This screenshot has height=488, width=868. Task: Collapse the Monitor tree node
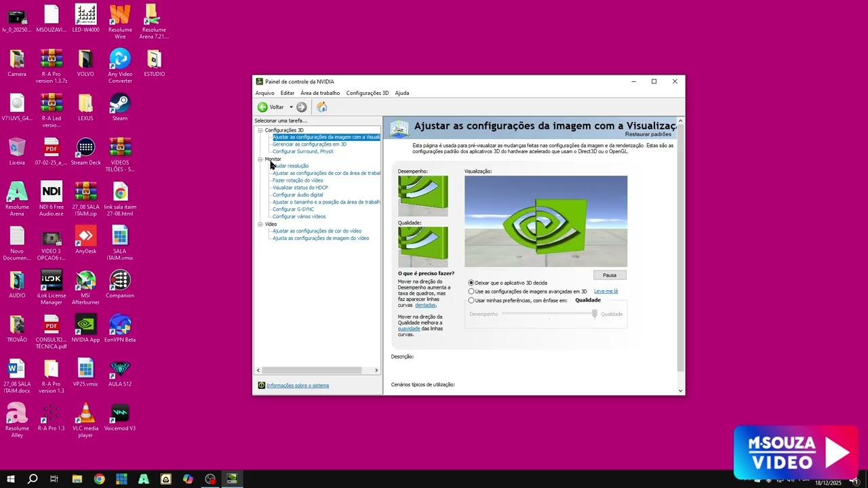click(260, 159)
